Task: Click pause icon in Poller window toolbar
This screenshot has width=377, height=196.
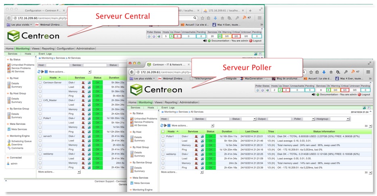Action: (x=169, y=125)
